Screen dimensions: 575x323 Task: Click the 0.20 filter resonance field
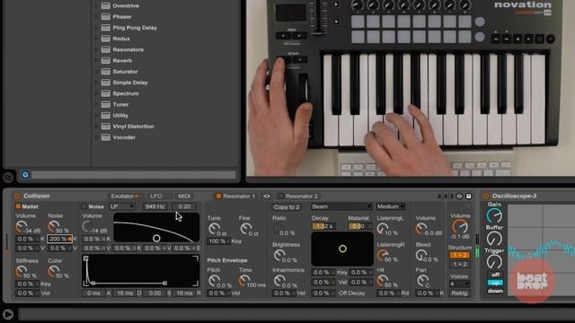(184, 206)
